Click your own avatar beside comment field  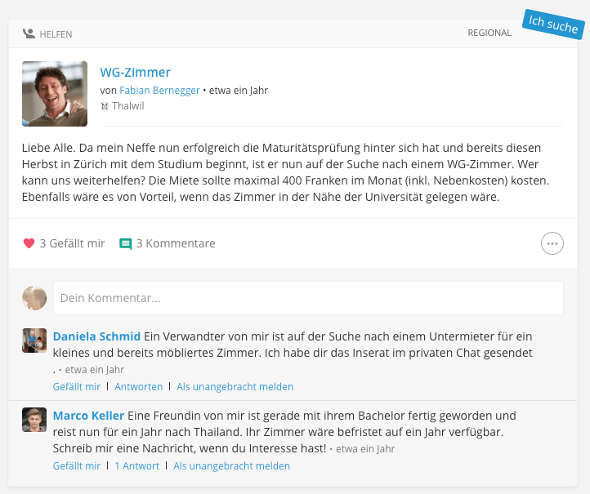tap(34, 298)
